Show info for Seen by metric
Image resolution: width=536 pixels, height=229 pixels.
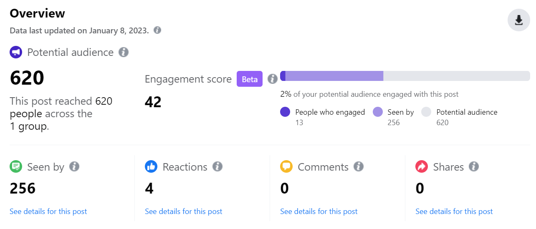pos(74,167)
